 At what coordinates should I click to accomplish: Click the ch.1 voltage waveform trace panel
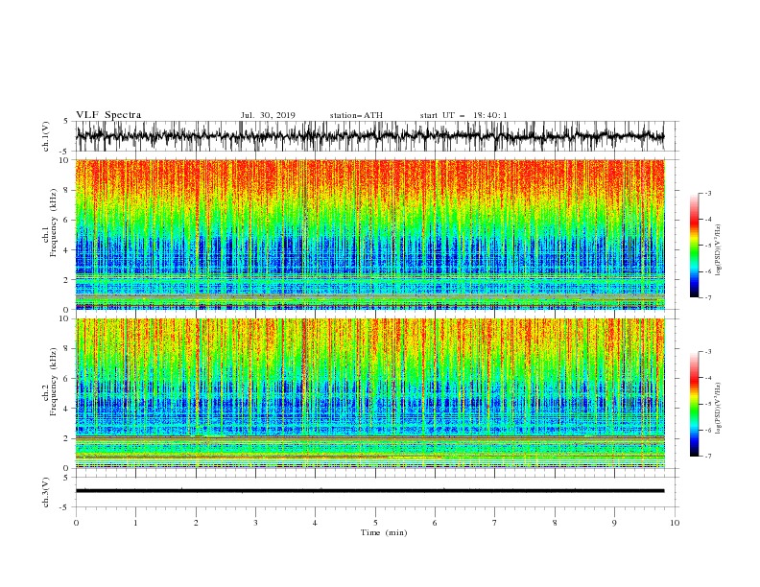point(369,136)
